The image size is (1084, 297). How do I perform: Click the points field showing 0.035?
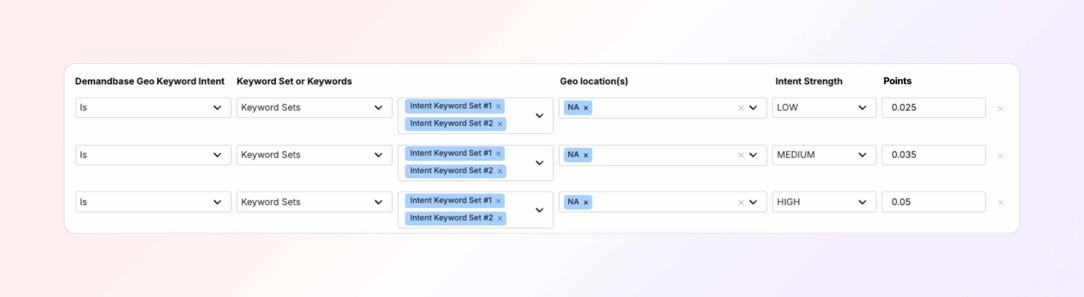pyautogui.click(x=933, y=155)
